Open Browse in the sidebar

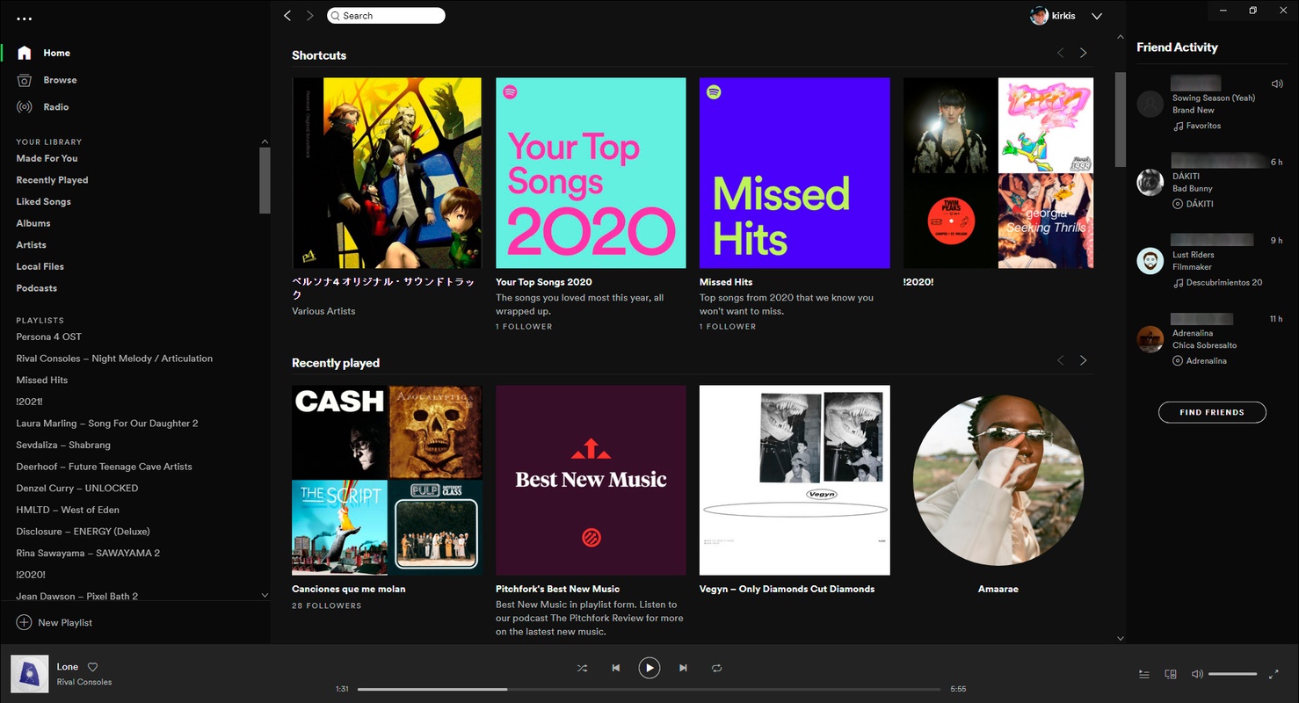pyautogui.click(x=60, y=80)
